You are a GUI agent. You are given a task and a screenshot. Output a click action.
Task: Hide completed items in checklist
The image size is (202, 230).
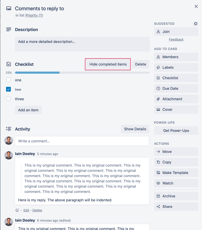click(x=108, y=64)
